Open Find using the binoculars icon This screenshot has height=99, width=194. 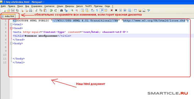[x=61, y=11]
